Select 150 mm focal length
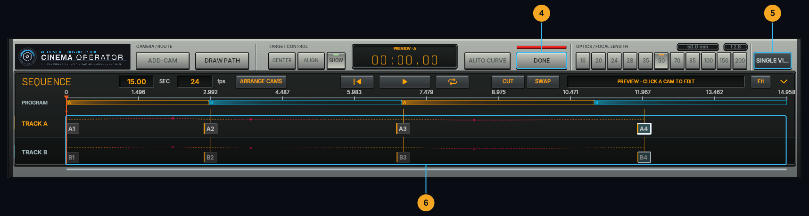Image resolution: width=809 pixels, height=216 pixels. 724,61
